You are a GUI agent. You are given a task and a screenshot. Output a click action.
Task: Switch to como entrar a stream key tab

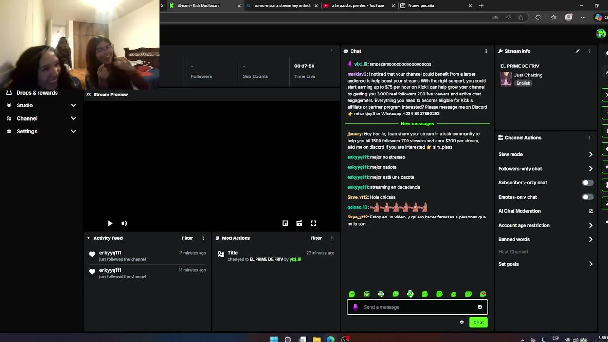(282, 6)
